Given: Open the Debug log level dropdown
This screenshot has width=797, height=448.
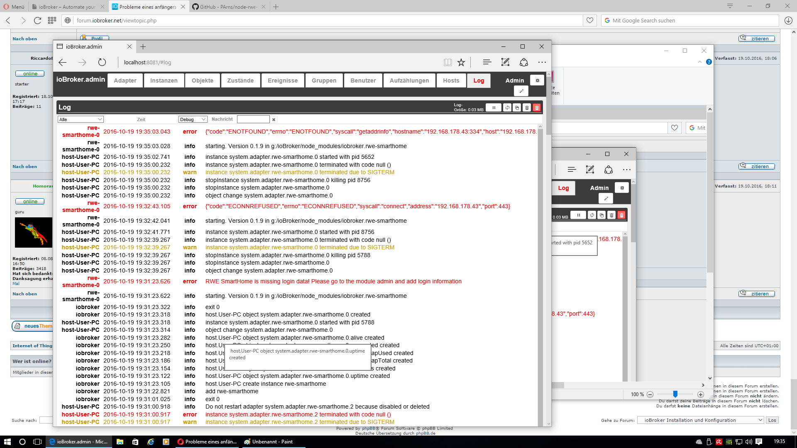Looking at the screenshot, I should click(193, 119).
